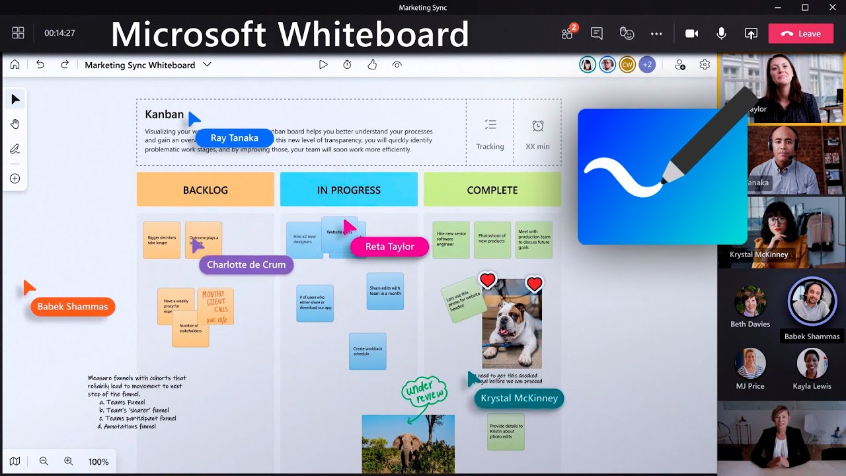Click the heart reaction left of the dog photo

tap(488, 280)
